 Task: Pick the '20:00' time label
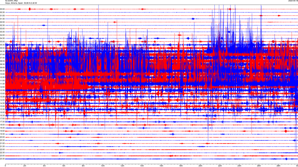point(2,137)
